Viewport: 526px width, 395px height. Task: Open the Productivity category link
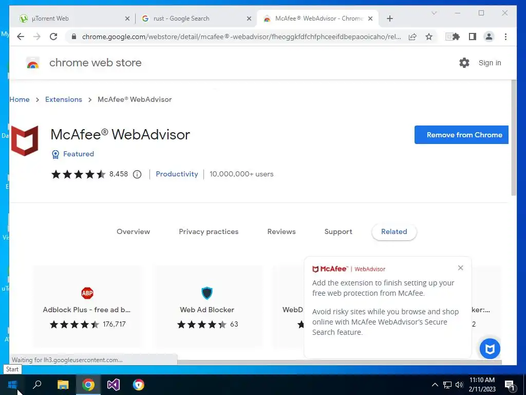tap(177, 174)
